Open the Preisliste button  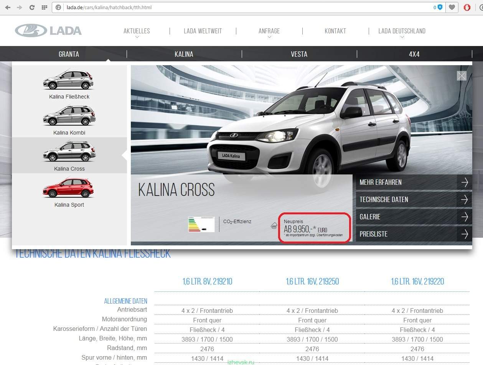click(x=414, y=234)
